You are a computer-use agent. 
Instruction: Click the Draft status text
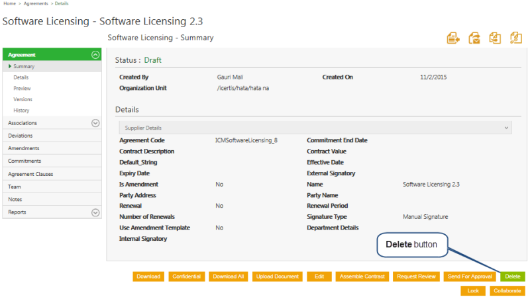click(x=153, y=60)
